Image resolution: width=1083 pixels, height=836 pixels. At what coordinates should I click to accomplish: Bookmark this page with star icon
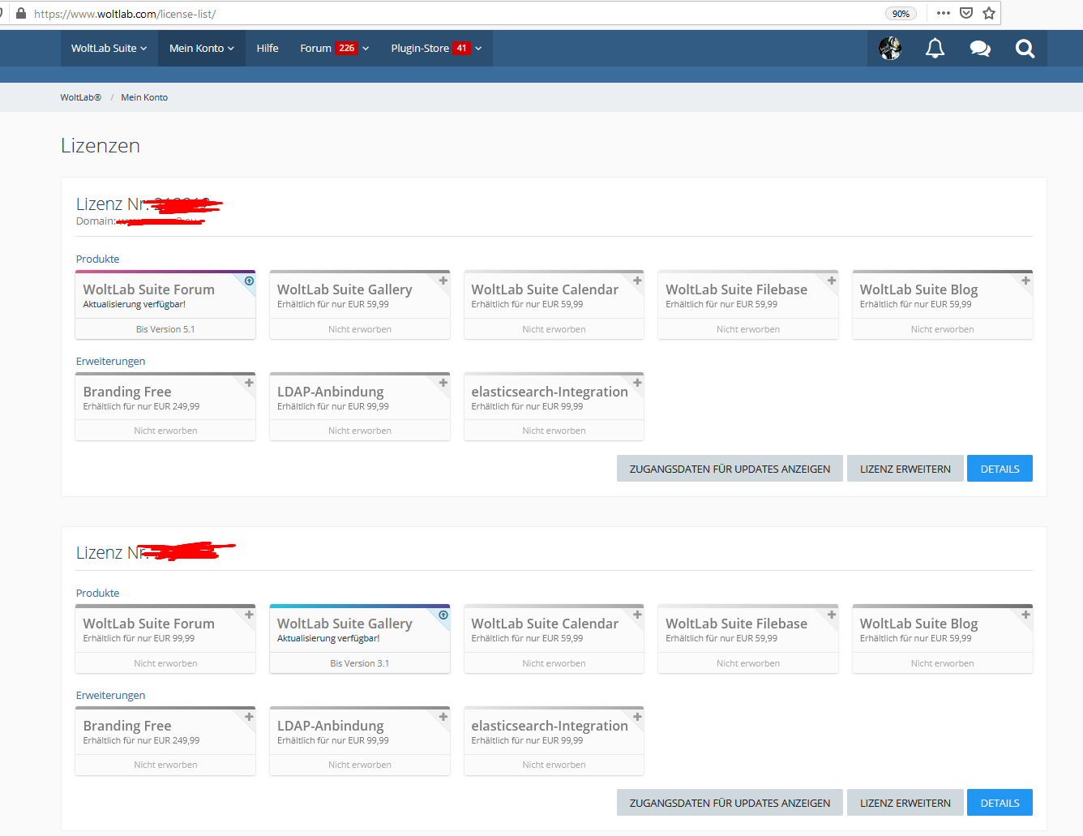tap(989, 13)
